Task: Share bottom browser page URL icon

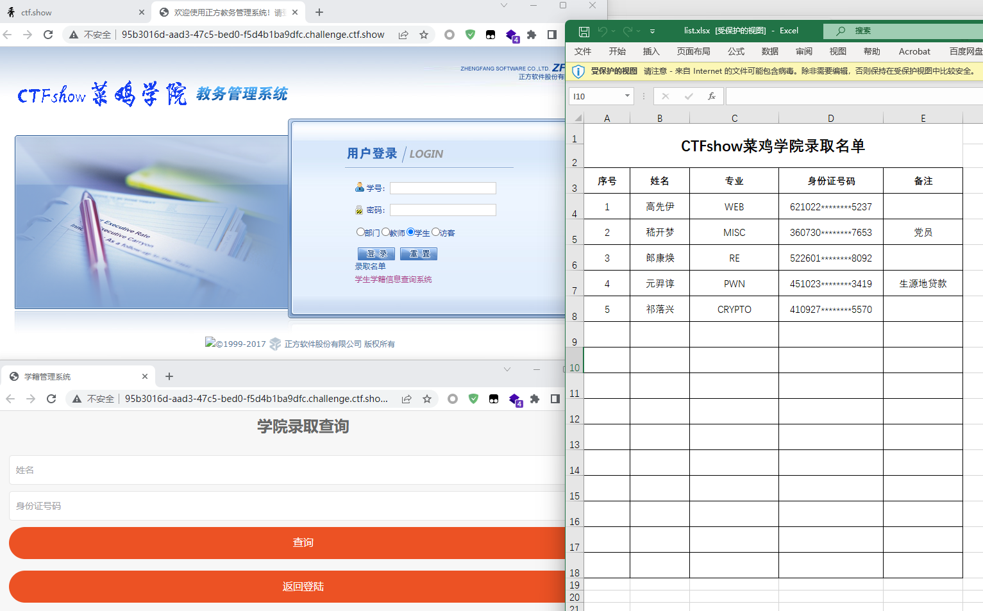Action: [x=407, y=399]
